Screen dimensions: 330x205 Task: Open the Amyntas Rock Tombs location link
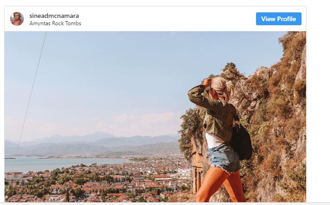coord(55,23)
